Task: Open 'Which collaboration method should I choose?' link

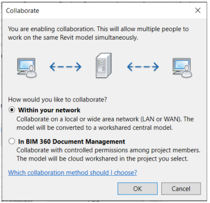Action: tap(73, 173)
